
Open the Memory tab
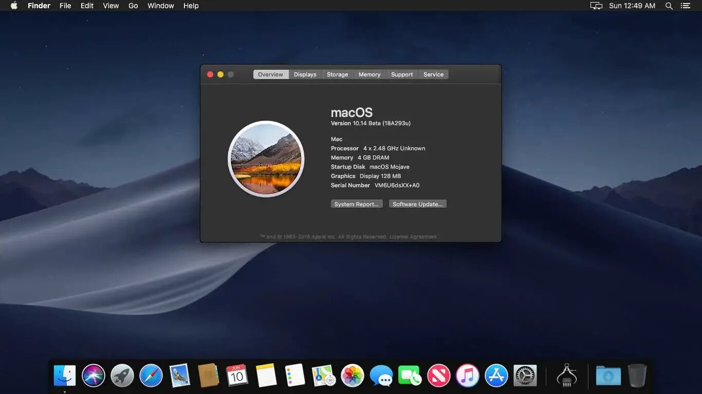(370, 74)
